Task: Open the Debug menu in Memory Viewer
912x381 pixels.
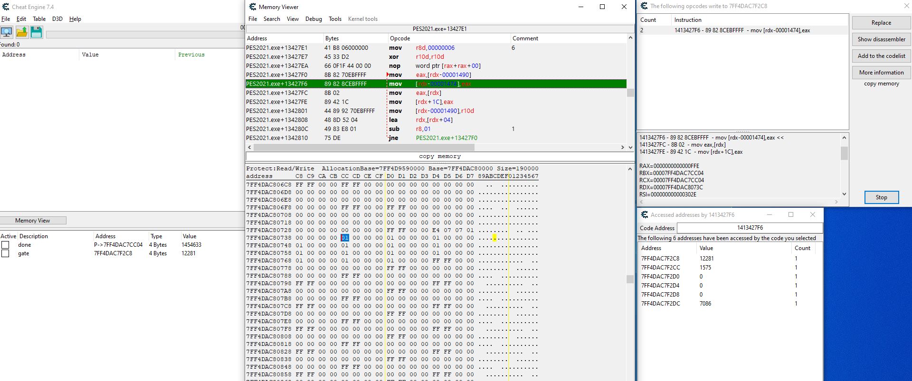Action: [313, 19]
